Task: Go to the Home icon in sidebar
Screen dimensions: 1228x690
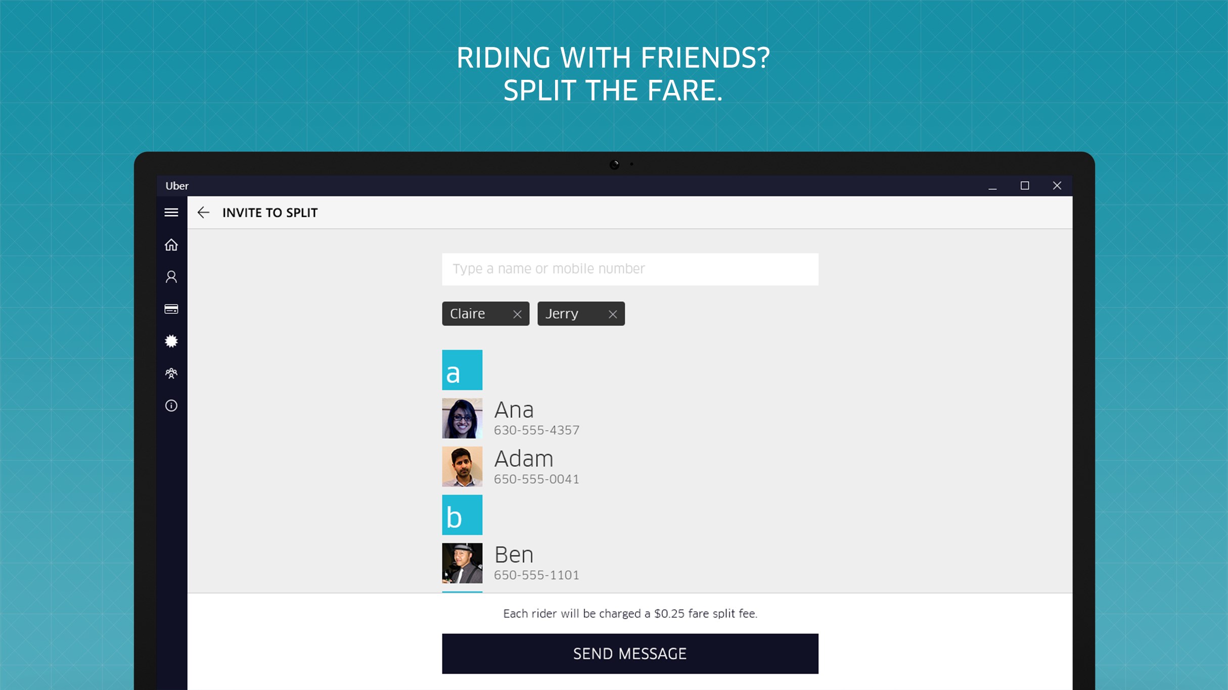Action: point(171,245)
